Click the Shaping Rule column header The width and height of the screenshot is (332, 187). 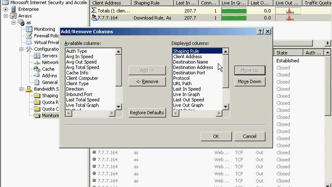point(152,3)
